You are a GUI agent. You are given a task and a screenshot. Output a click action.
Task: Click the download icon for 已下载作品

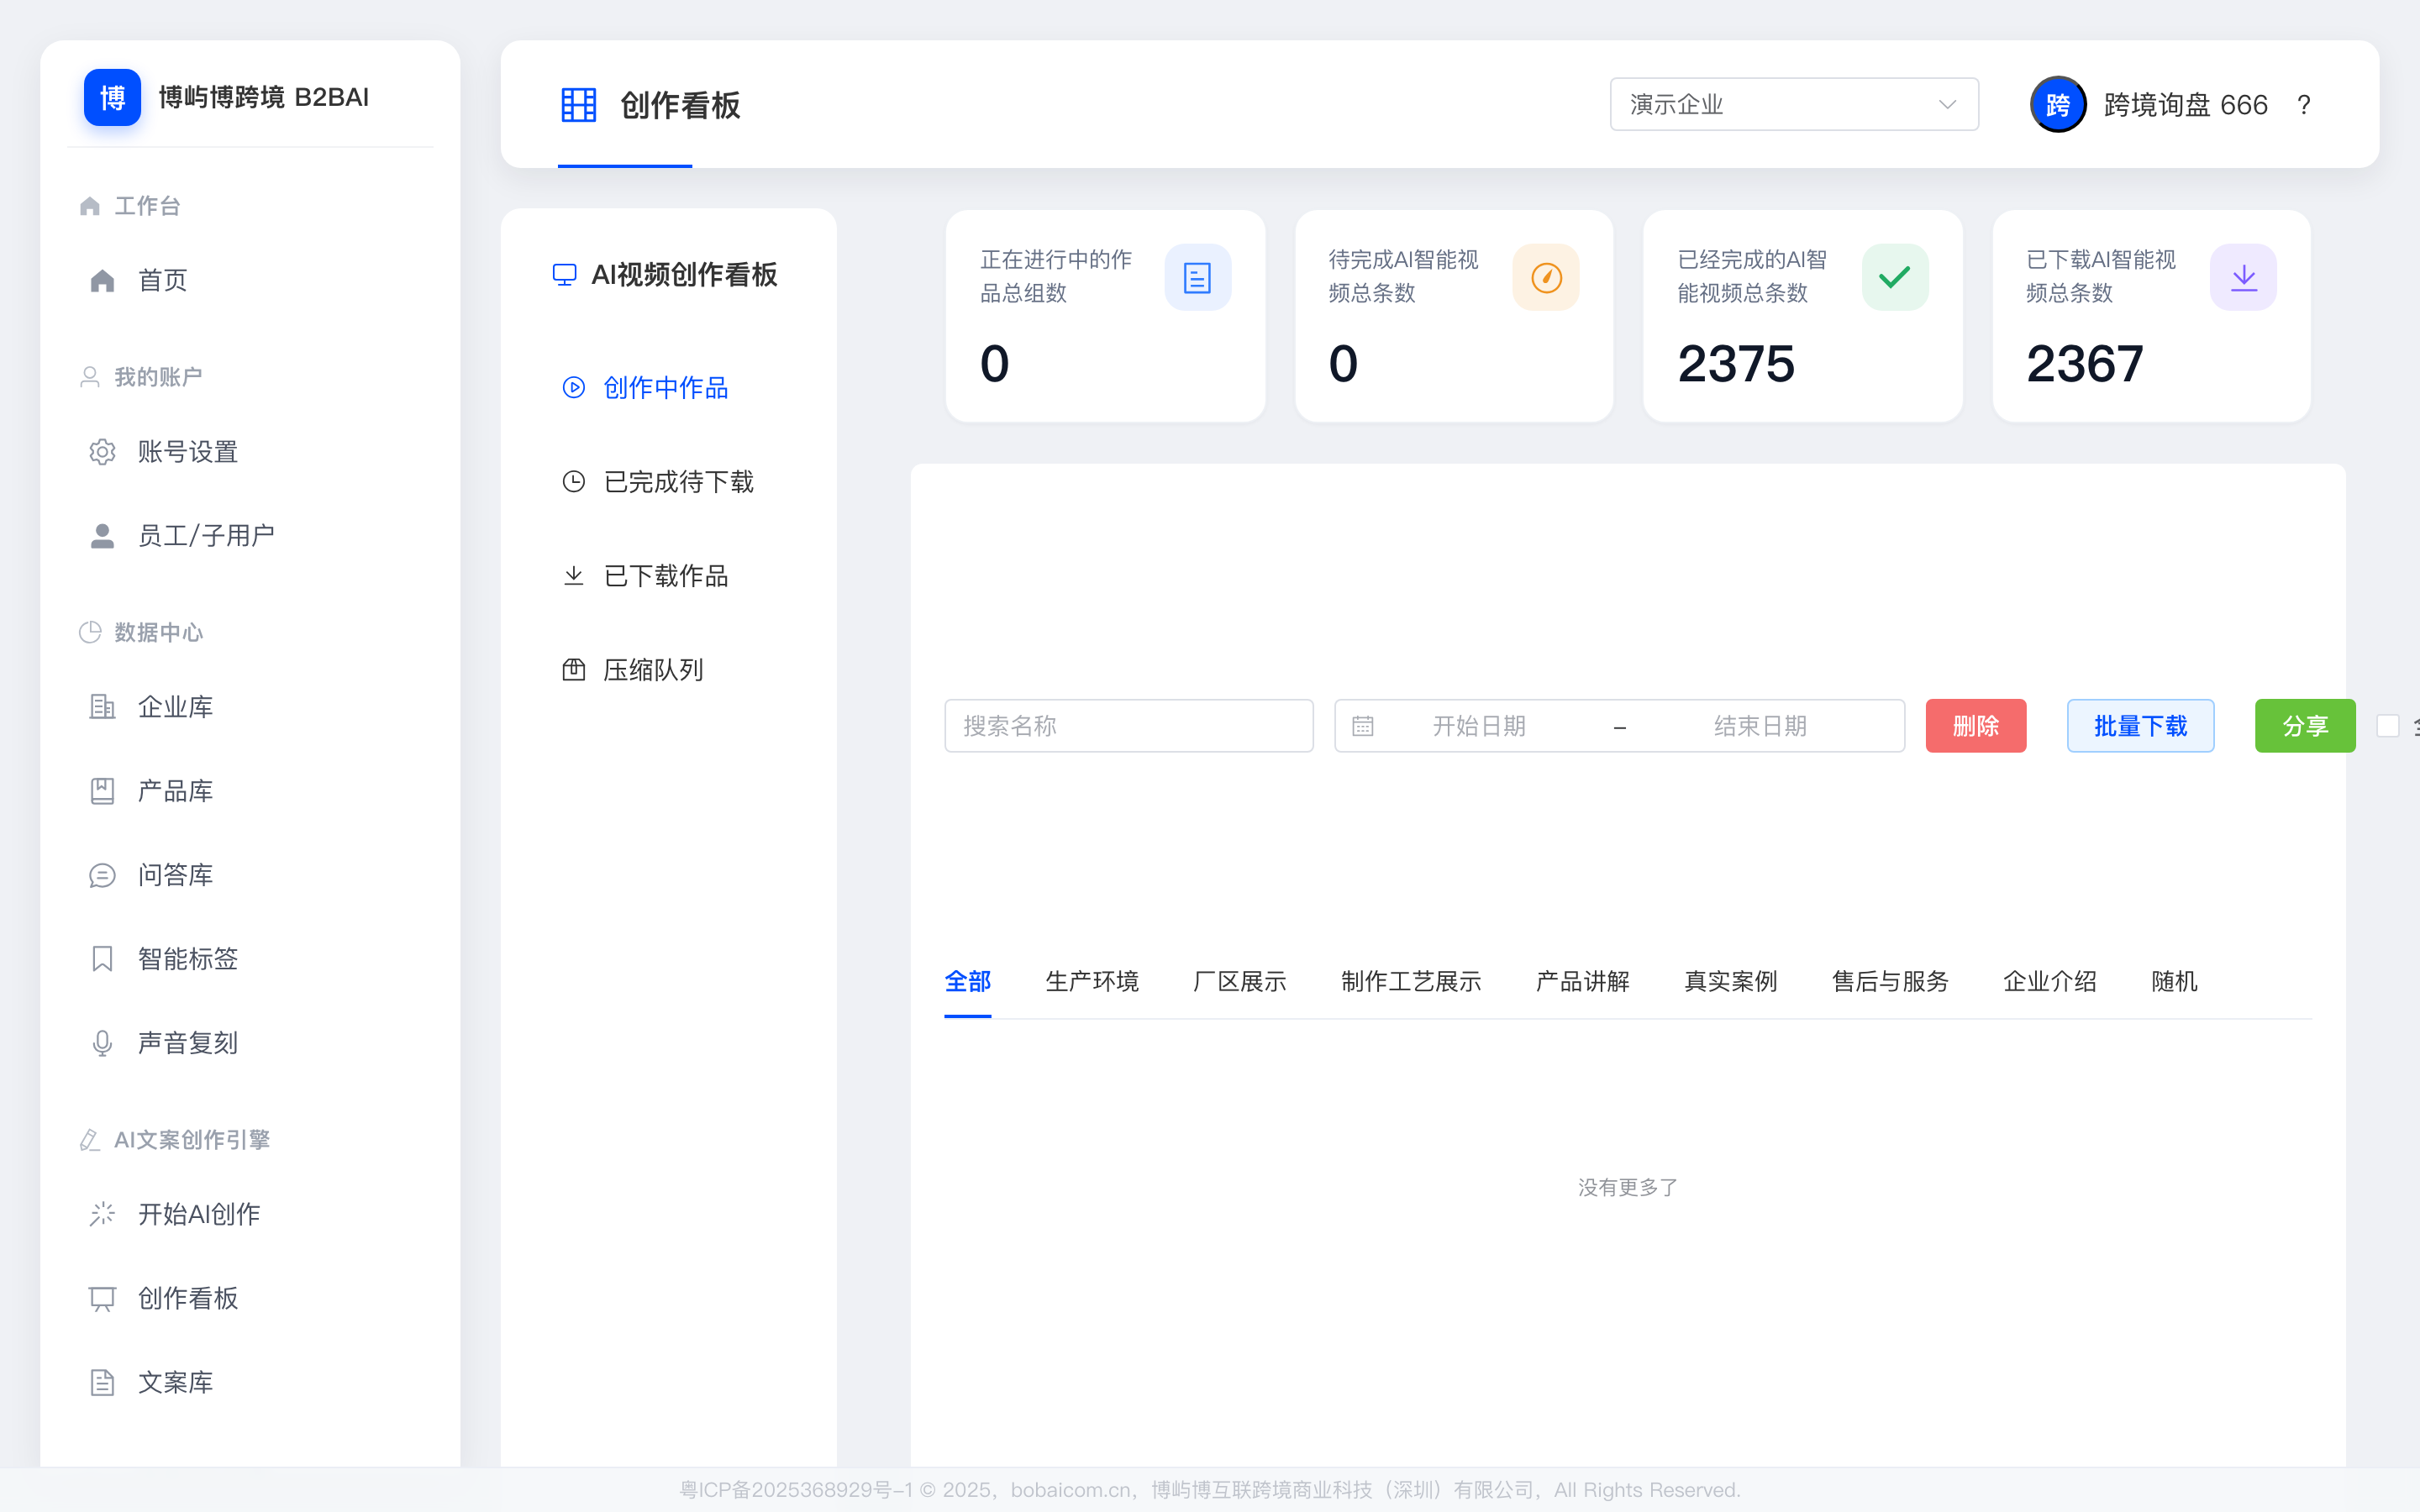pyautogui.click(x=574, y=576)
